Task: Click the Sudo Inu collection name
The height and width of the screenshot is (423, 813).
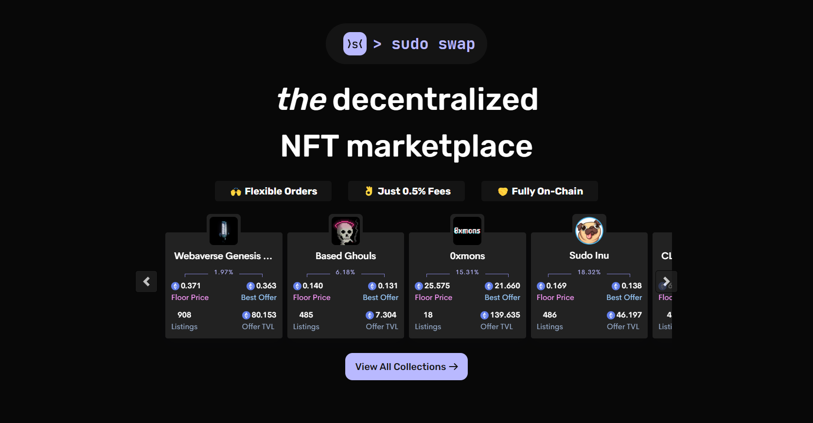Action: (x=589, y=255)
